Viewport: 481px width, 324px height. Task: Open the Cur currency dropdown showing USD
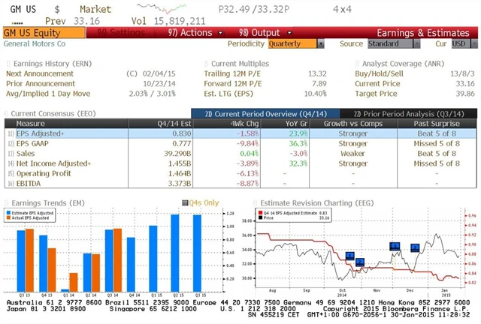[459, 43]
